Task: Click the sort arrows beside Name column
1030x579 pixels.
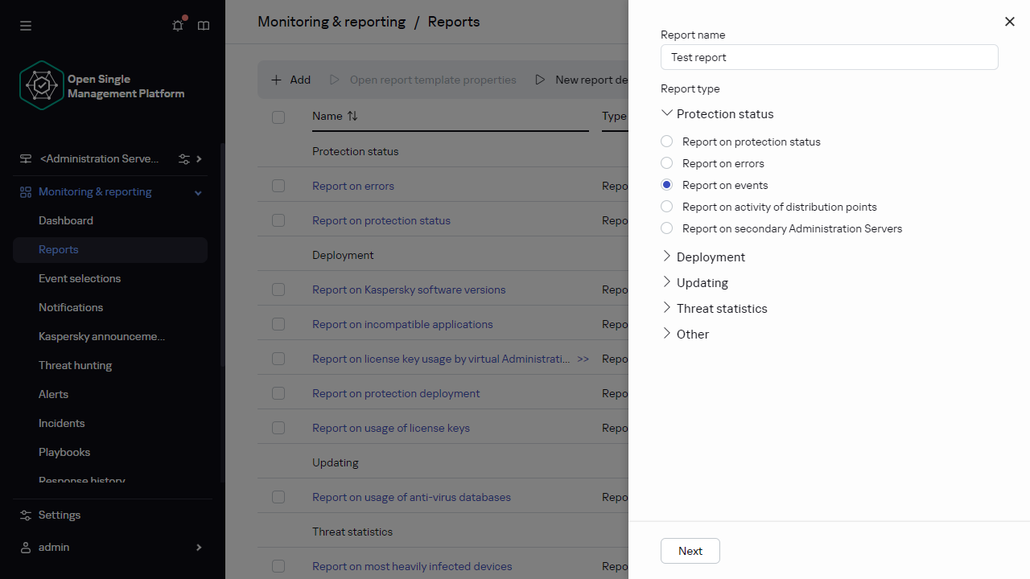Action: coord(352,116)
